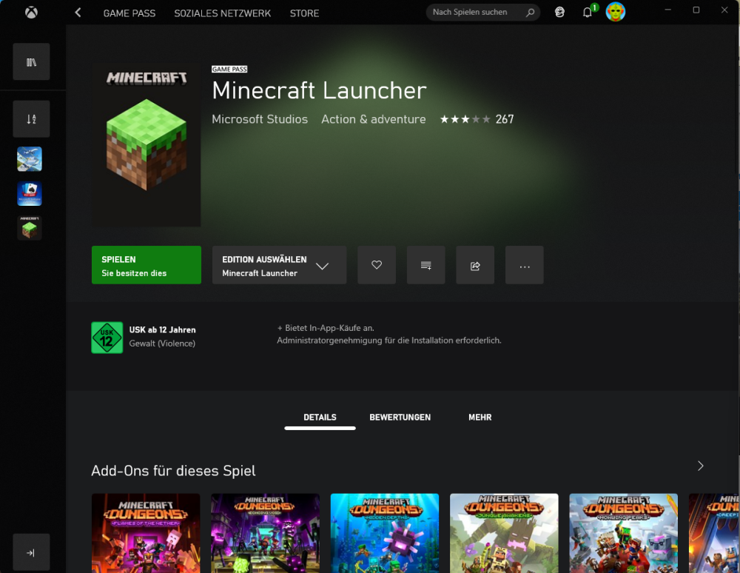This screenshot has width=740, height=573.
Task: Click 'Gewalt (Violence)' descriptor text
Action: tap(162, 344)
